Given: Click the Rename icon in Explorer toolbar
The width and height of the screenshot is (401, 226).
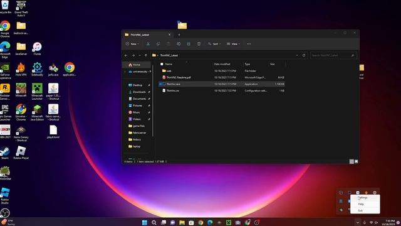Looking at the screenshot, I should (x=179, y=44).
